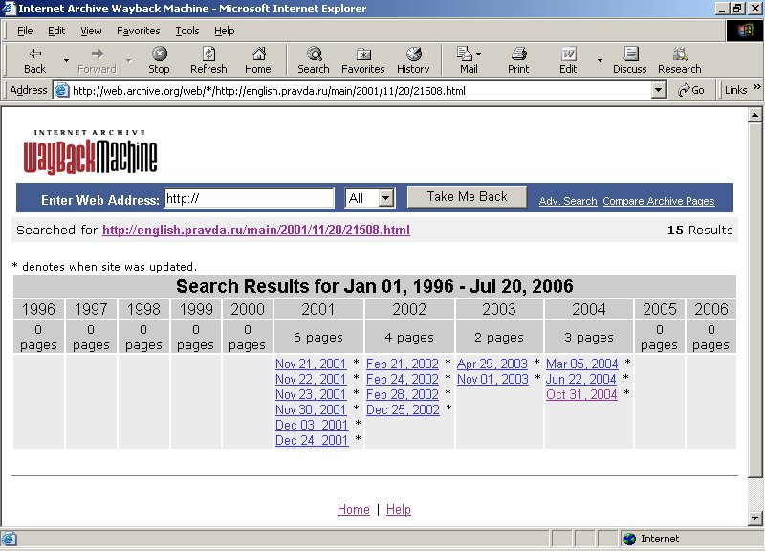
Task: Open the Favorites toolbar icon
Action: tap(363, 54)
